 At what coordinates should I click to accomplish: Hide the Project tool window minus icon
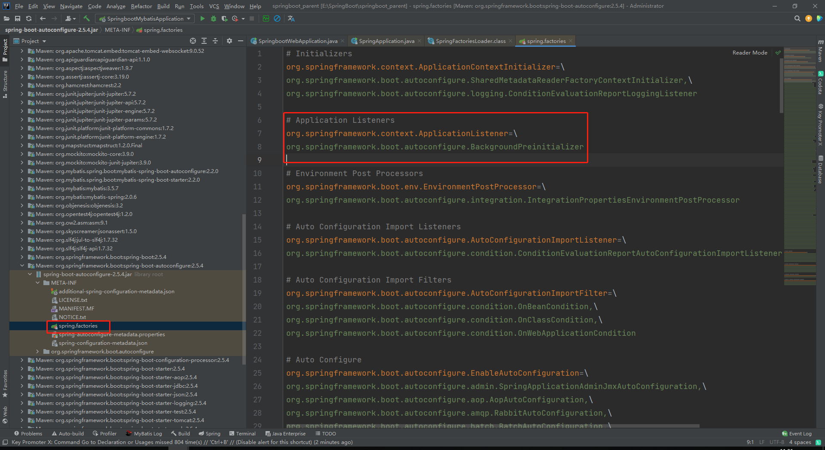[240, 41]
